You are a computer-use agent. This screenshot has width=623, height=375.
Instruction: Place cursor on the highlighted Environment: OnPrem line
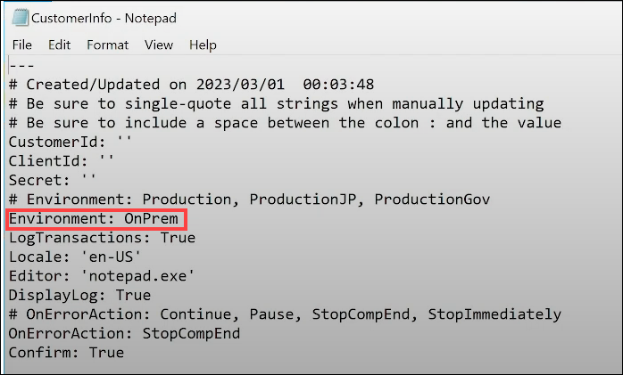tap(96, 219)
